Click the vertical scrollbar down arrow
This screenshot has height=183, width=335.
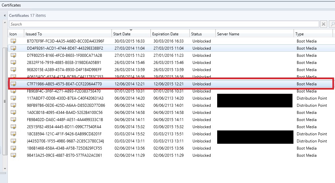click(x=5, y=169)
